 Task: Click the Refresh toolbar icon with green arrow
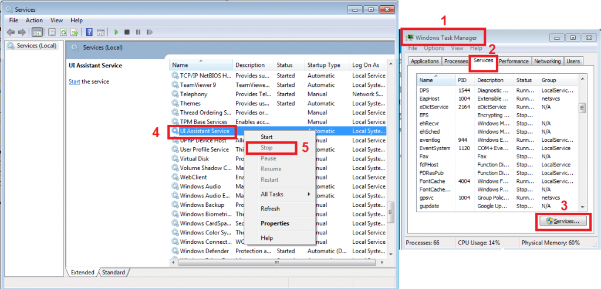(63, 32)
